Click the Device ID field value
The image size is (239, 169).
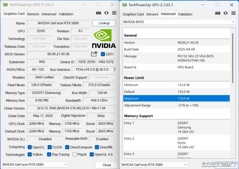(96, 62)
